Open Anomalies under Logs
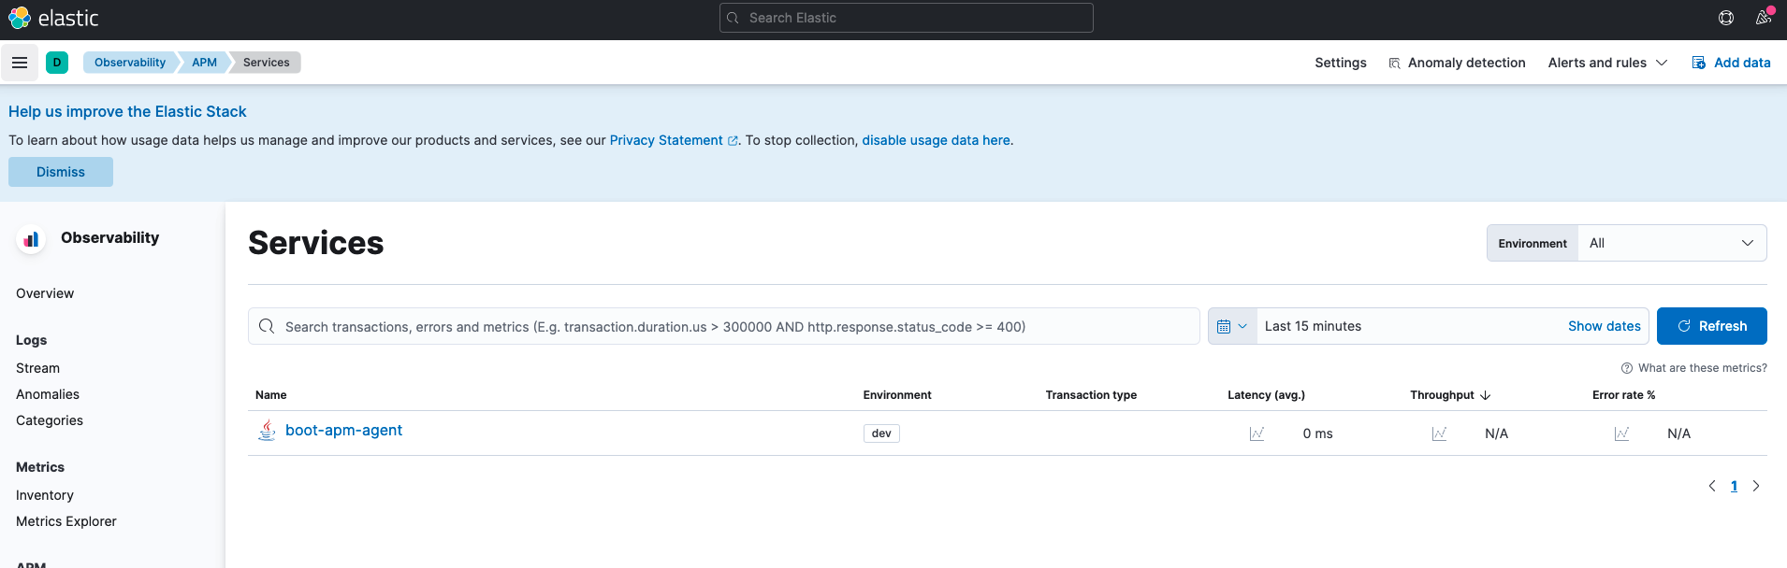The height and width of the screenshot is (568, 1787). pos(48,394)
